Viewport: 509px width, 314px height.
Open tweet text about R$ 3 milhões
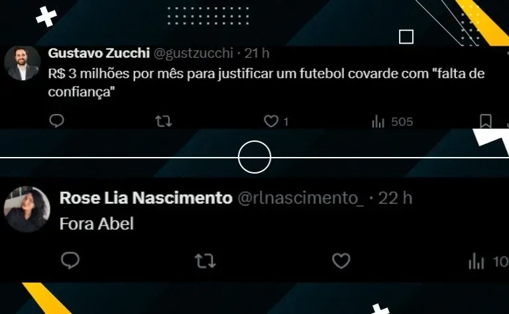click(266, 83)
